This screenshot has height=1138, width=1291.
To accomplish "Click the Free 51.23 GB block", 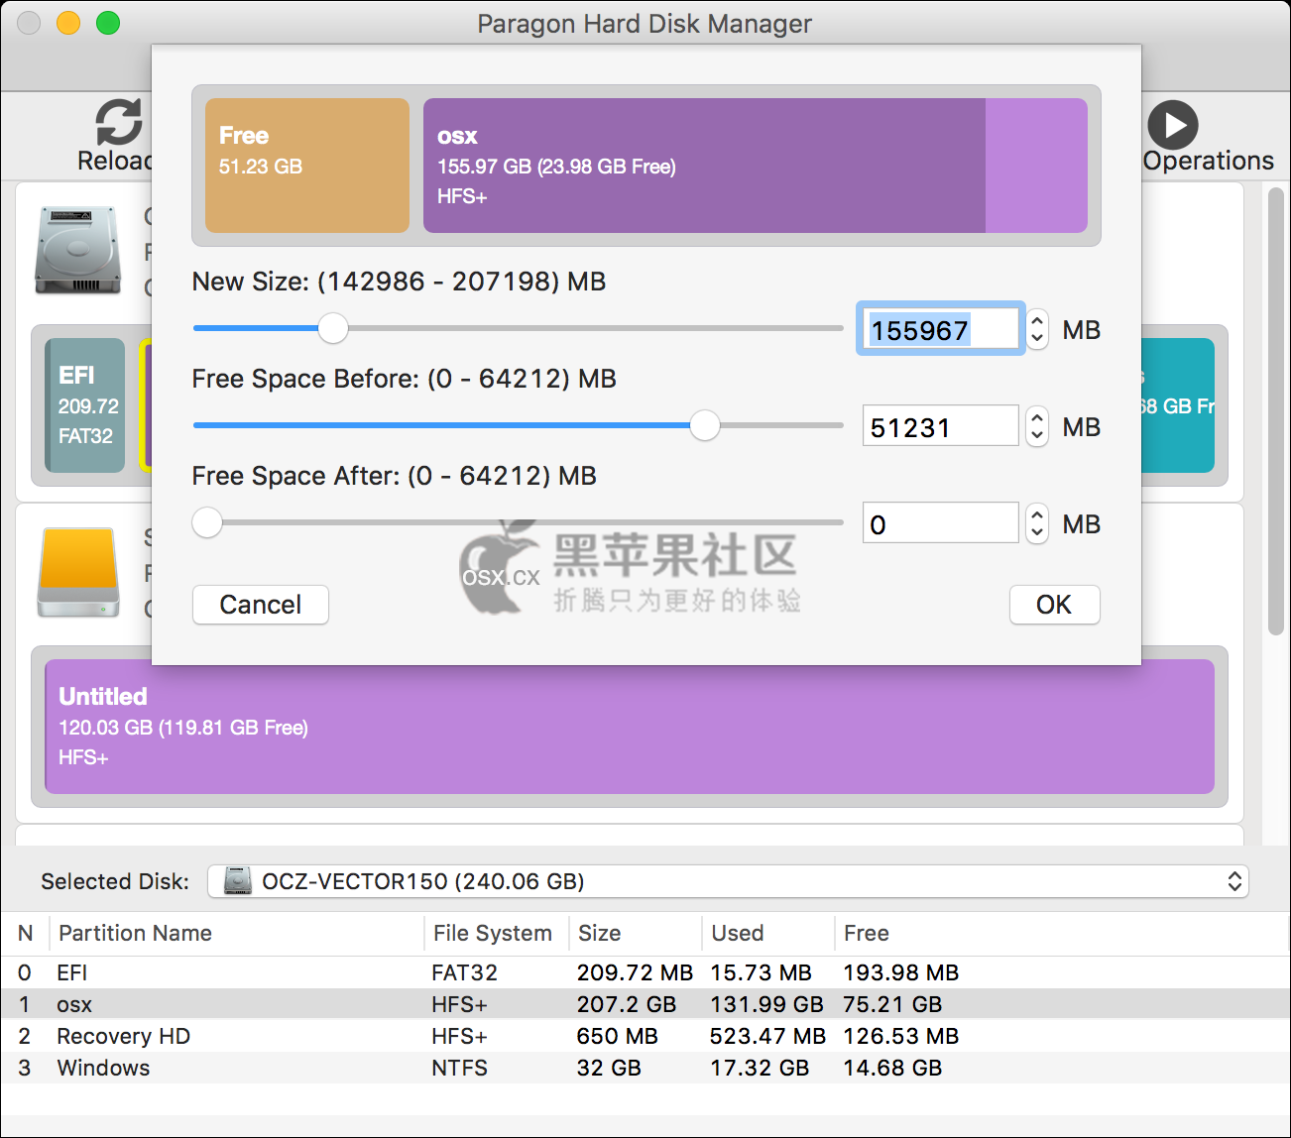I will 307,166.
